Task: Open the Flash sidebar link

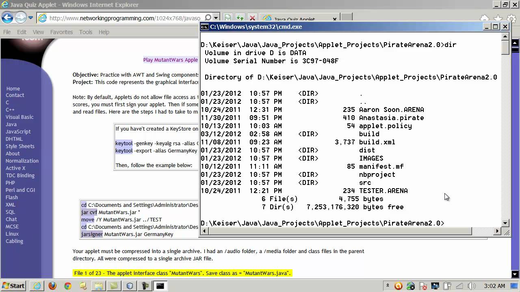Action: tap(12, 197)
